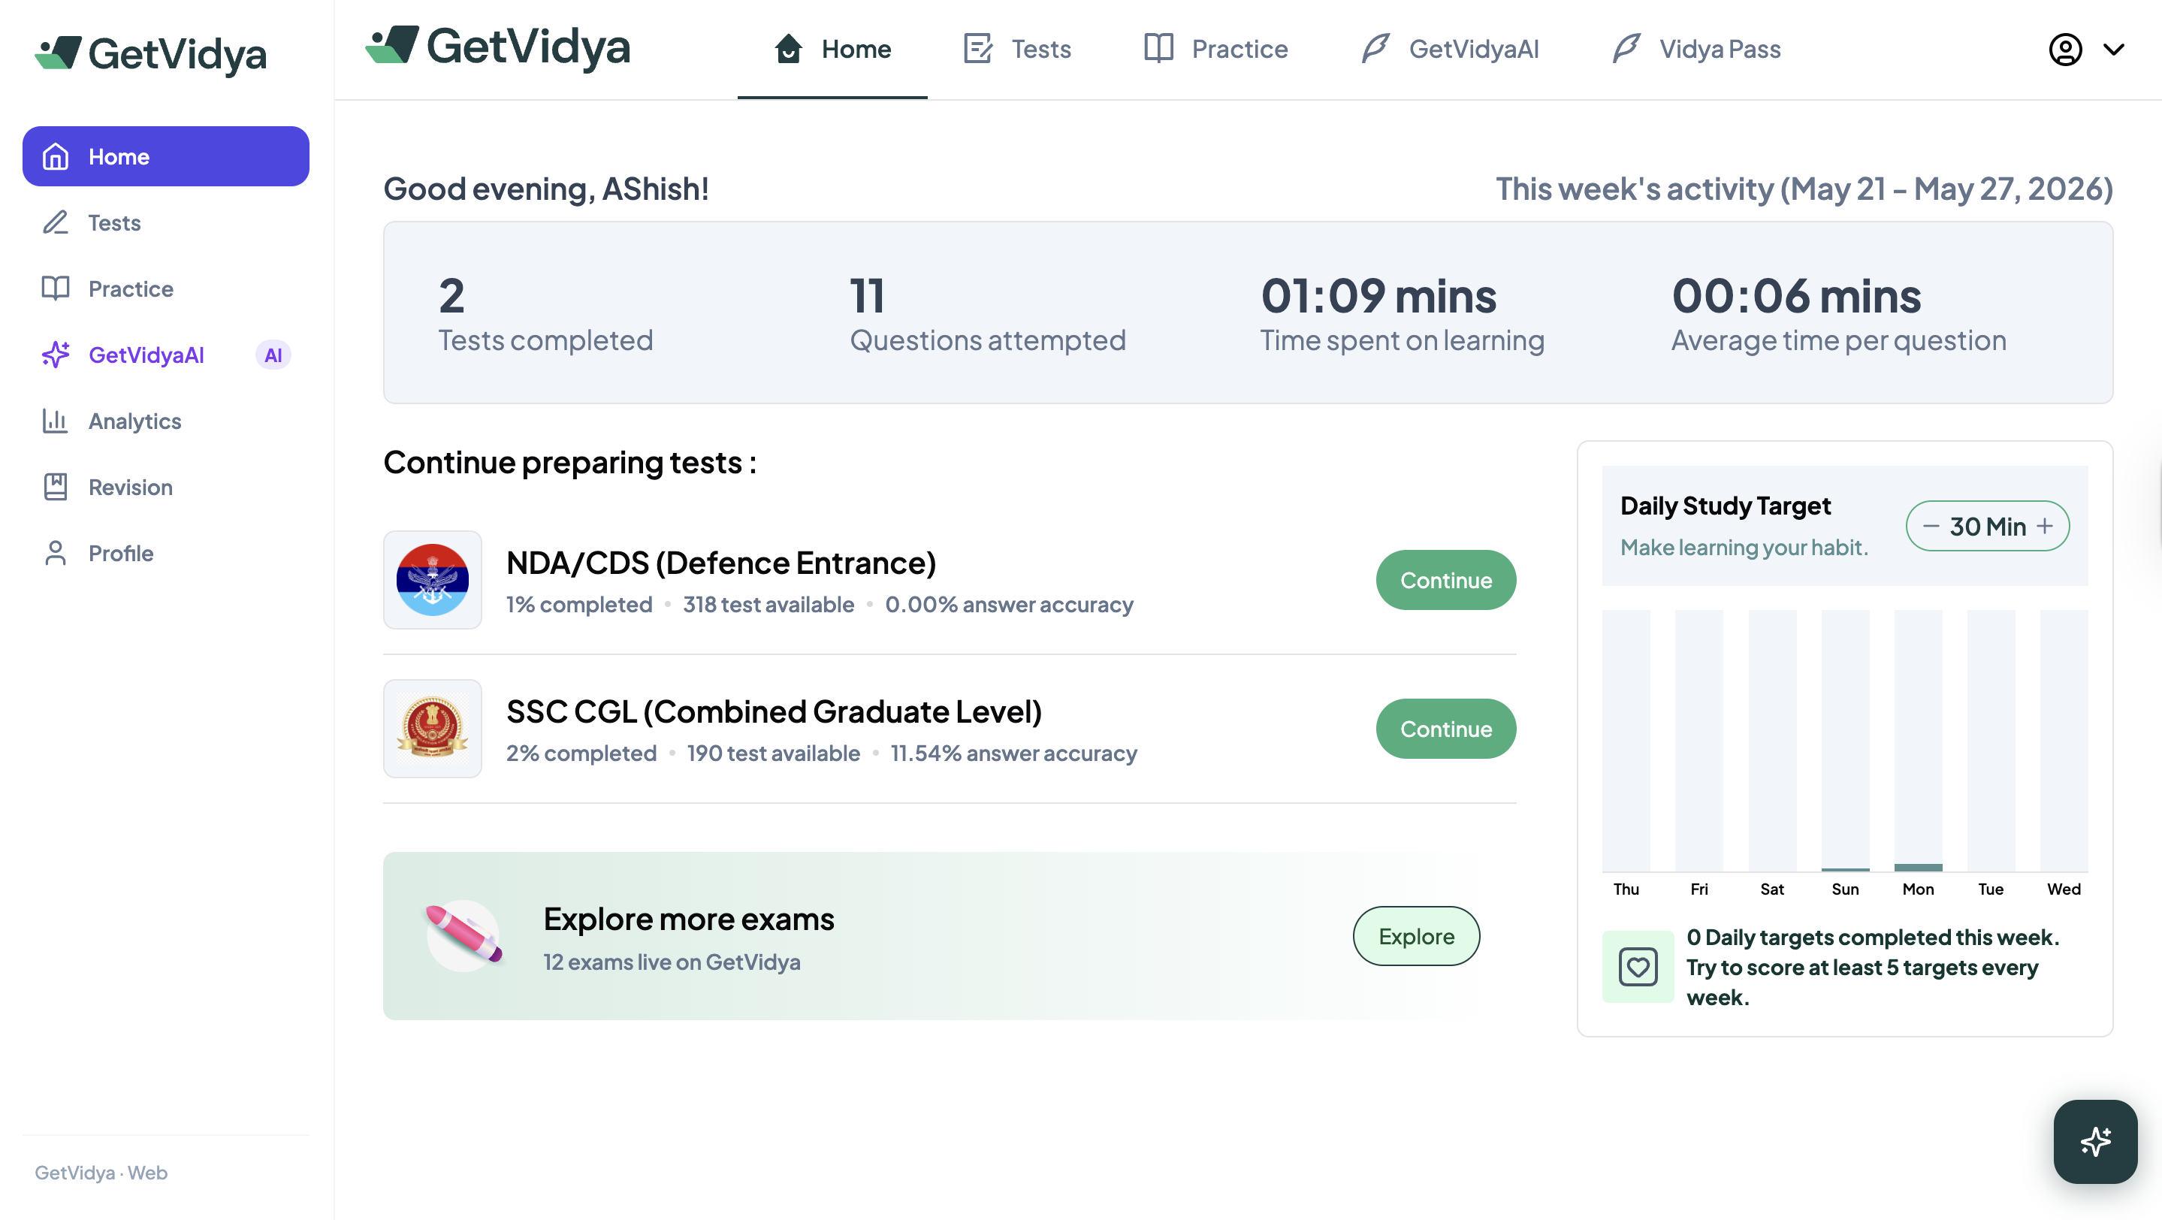Click '190 test available' text

pos(773,753)
